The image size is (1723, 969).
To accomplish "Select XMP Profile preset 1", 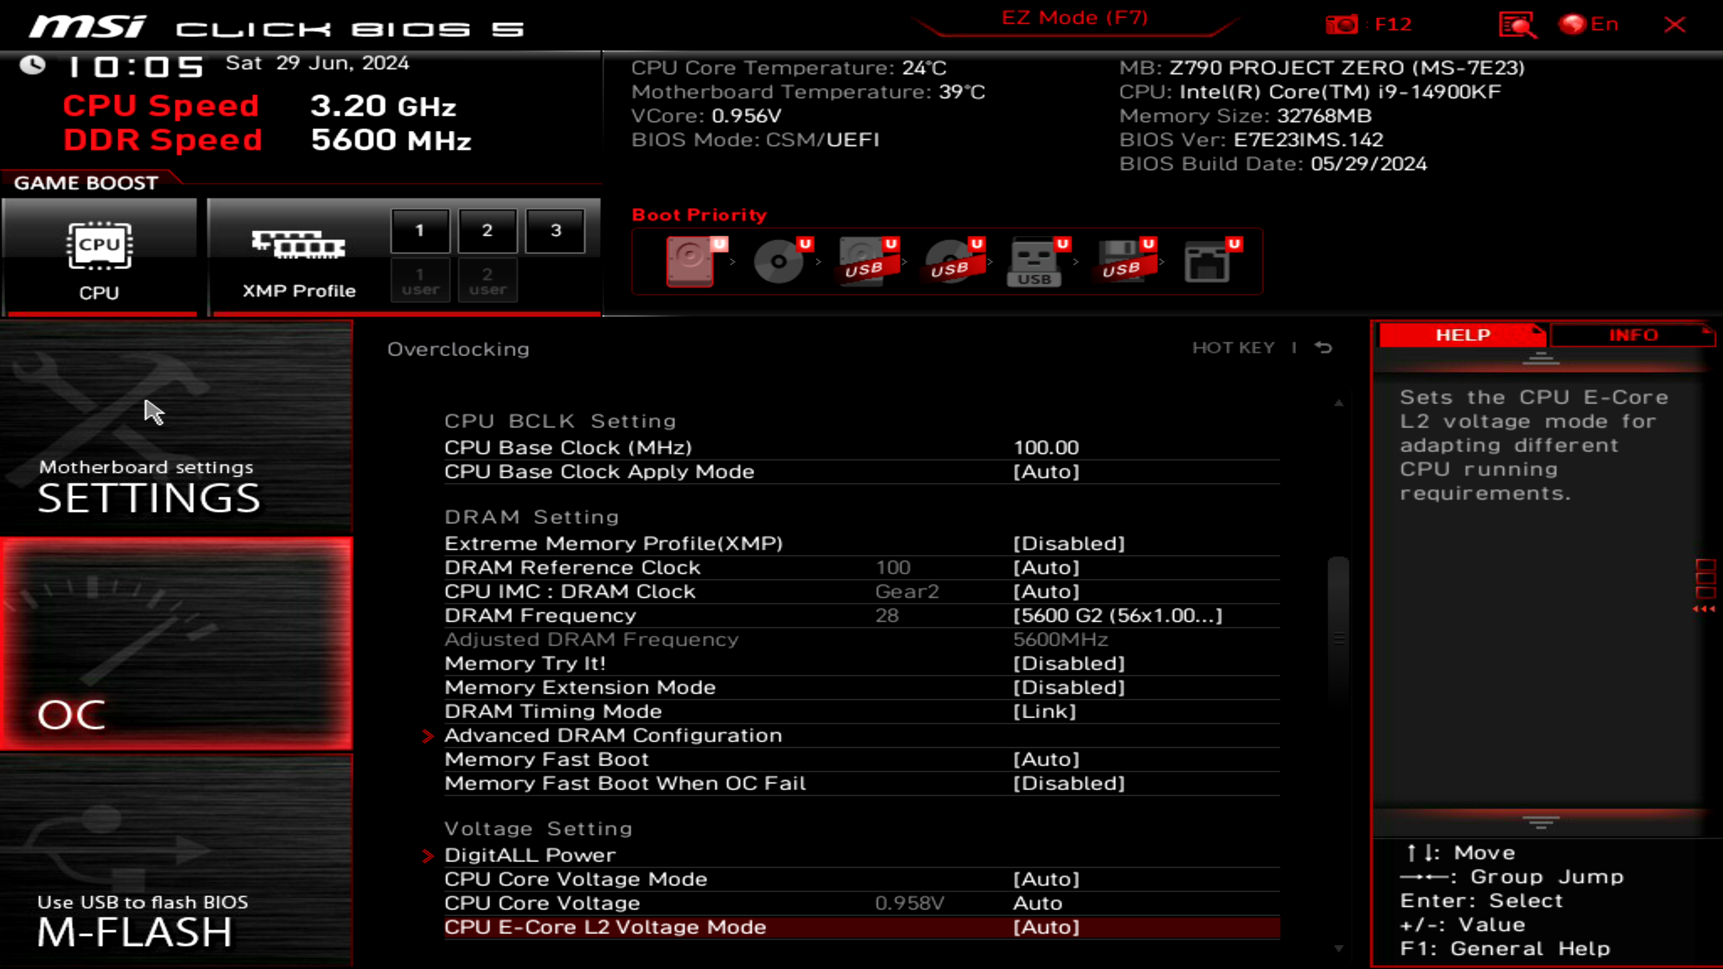I will (419, 230).
